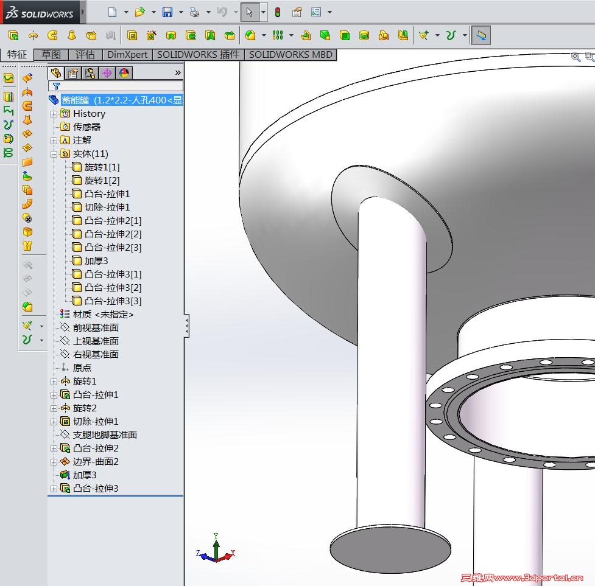Open the Linear Pattern dropdown arrow
595x586 pixels.
click(x=292, y=35)
